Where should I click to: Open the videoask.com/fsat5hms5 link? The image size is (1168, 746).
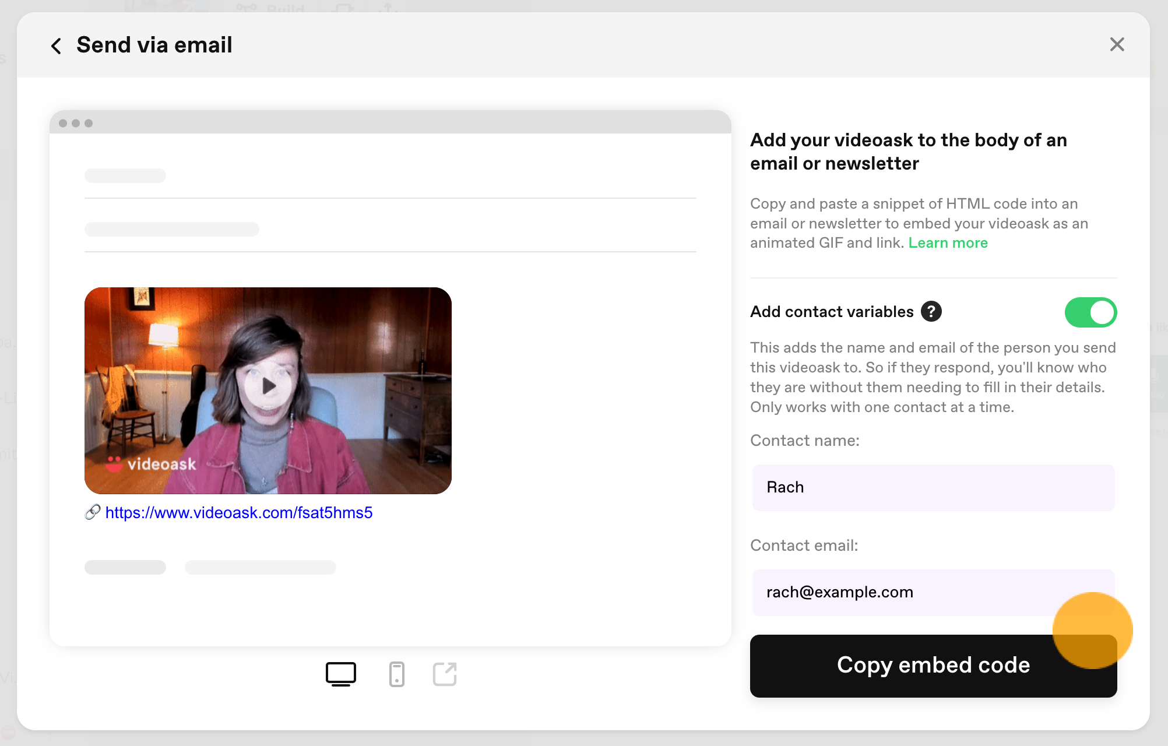point(238,512)
